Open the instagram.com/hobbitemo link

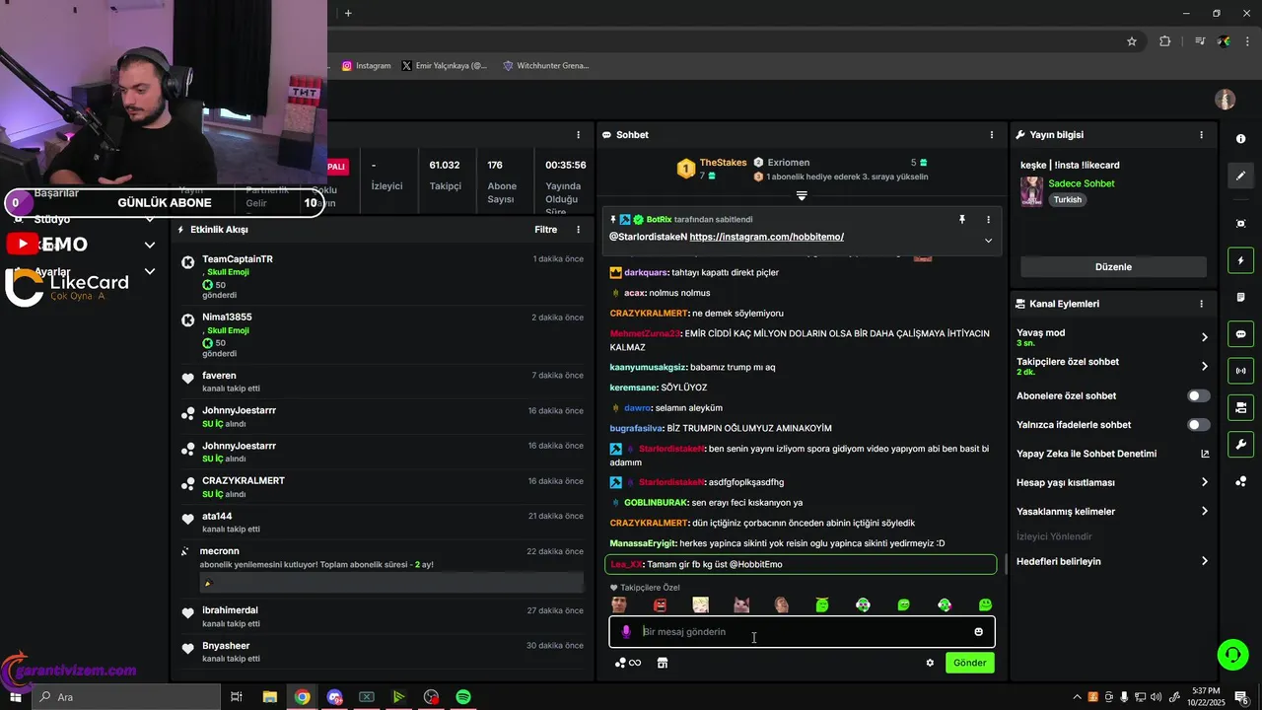coord(766,237)
